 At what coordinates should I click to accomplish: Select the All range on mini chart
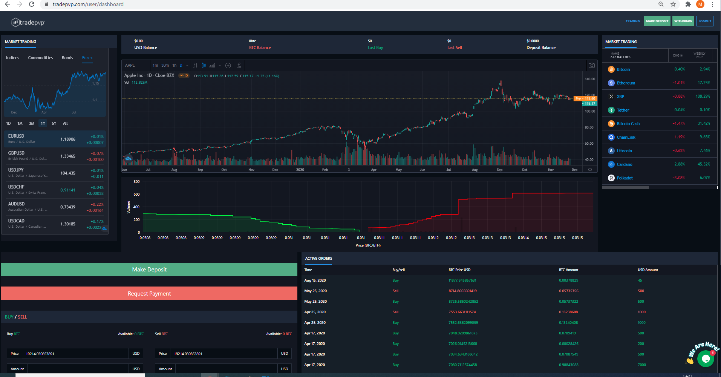point(65,123)
